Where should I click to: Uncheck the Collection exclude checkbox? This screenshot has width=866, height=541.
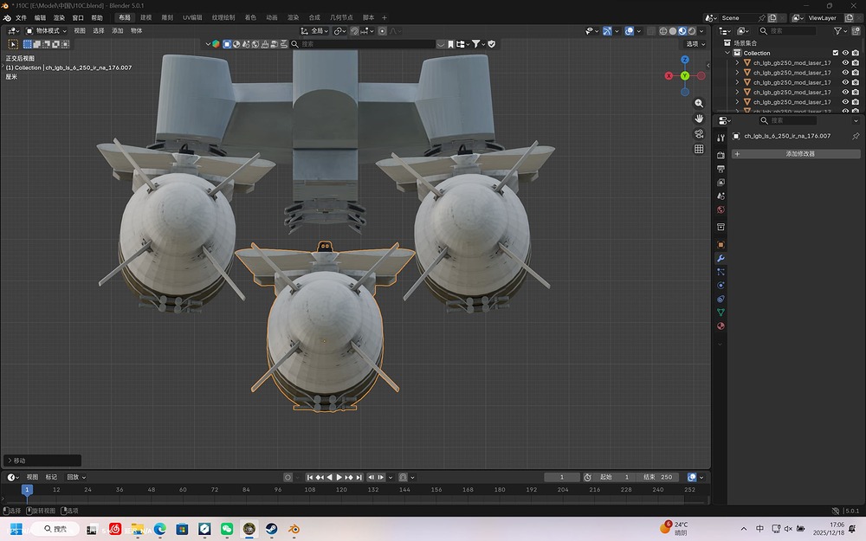[x=836, y=53]
